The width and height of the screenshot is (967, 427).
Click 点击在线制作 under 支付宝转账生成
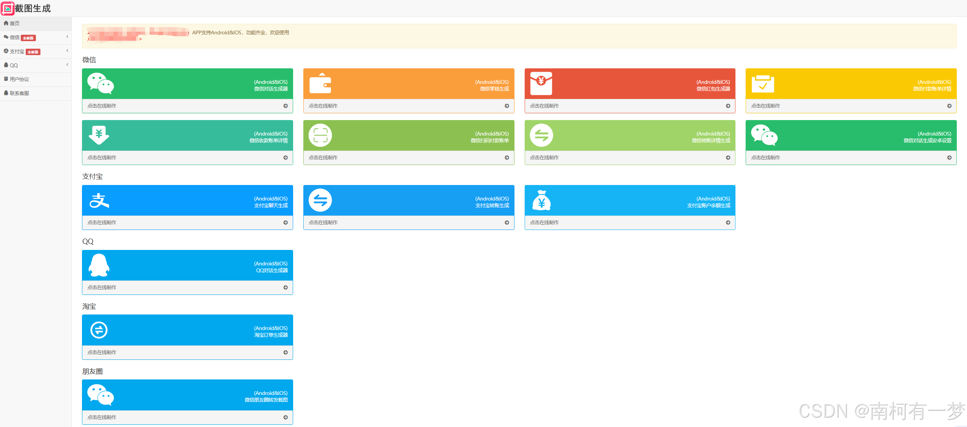pyautogui.click(x=323, y=222)
